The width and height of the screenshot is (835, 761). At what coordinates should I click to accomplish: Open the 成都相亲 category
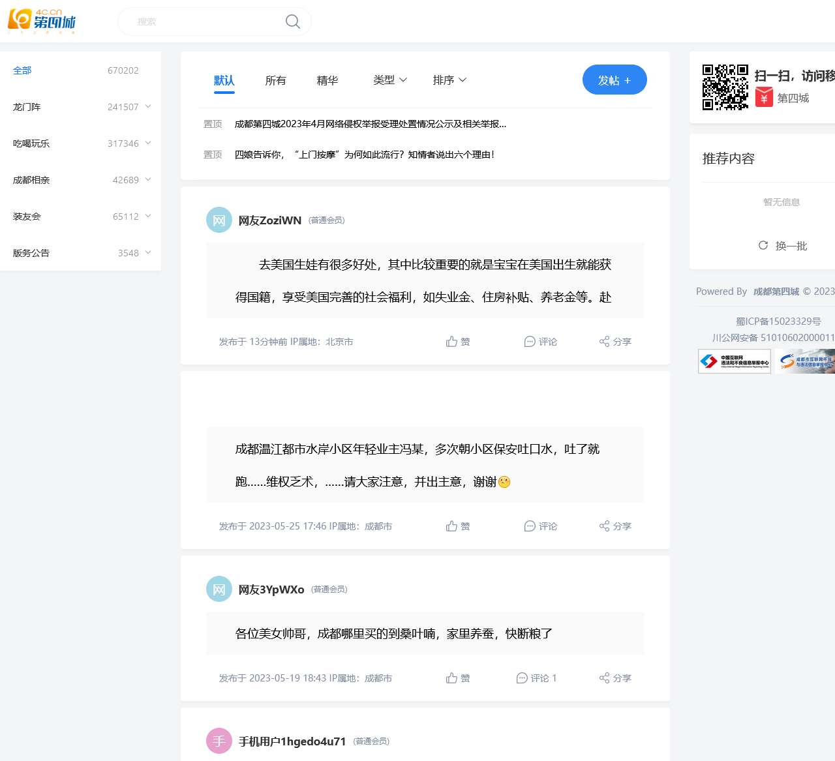point(31,180)
